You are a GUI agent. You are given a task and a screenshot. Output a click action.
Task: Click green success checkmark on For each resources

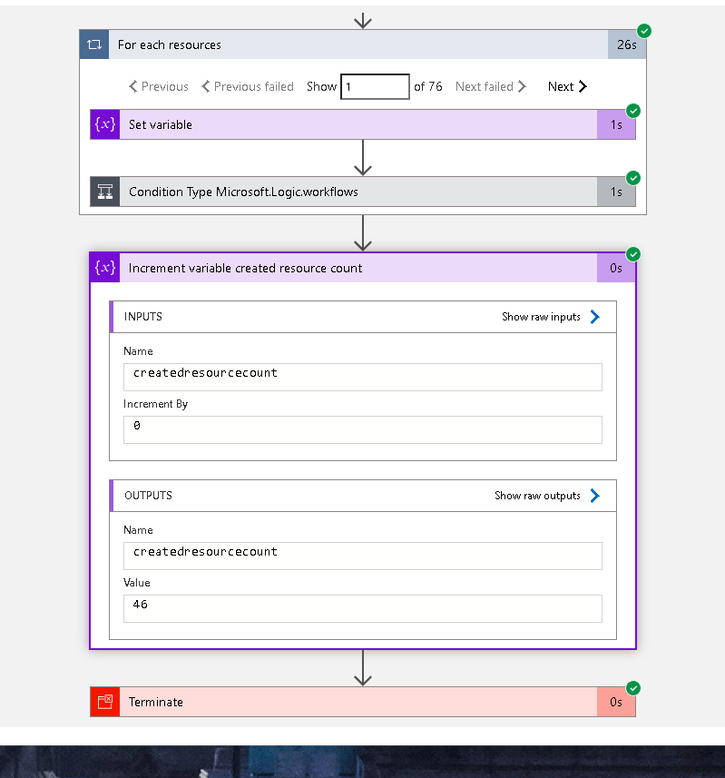[x=644, y=31]
